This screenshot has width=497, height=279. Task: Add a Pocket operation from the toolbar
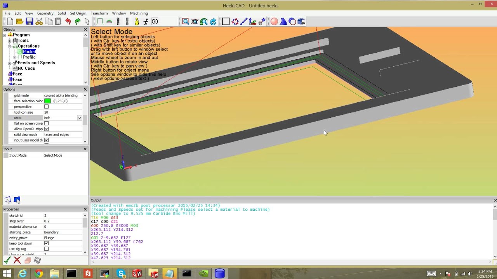pyautogui.click(x=109, y=22)
